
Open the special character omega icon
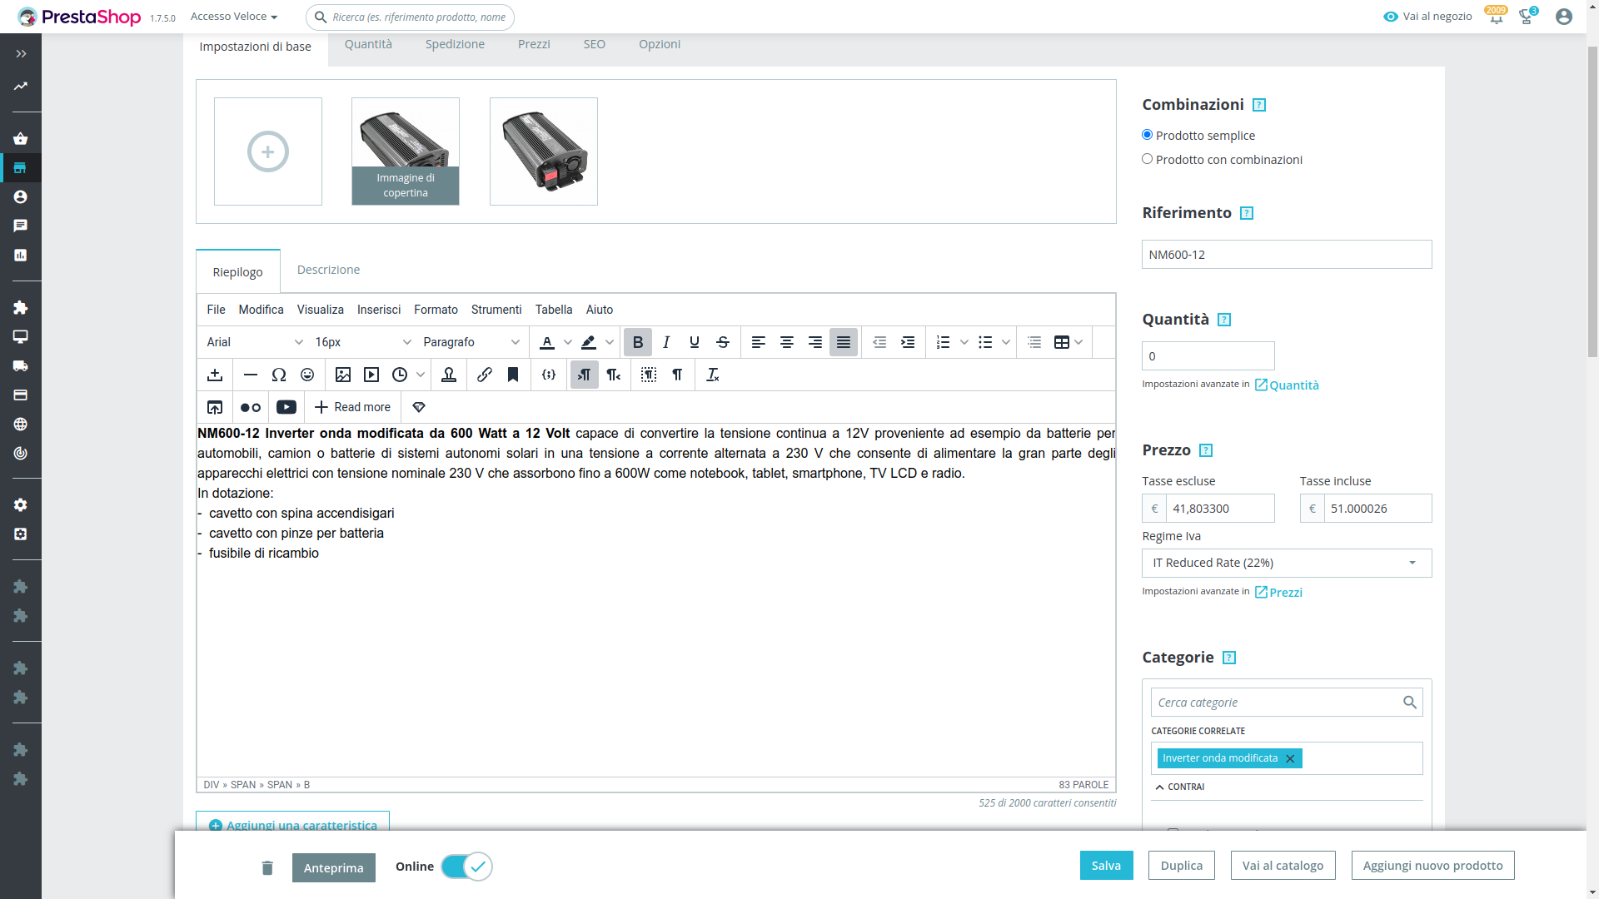pos(279,375)
